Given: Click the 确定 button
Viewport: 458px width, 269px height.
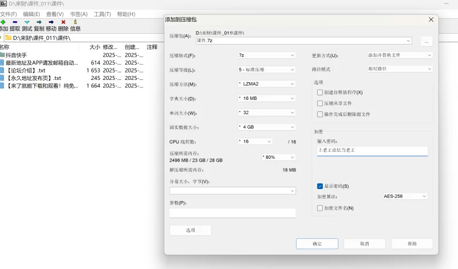Looking at the screenshot, I should 317,244.
